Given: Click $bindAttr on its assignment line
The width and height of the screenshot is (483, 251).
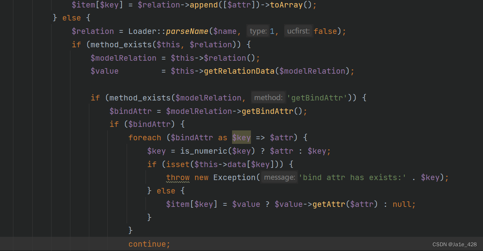Looking at the screenshot, I should point(130,111).
